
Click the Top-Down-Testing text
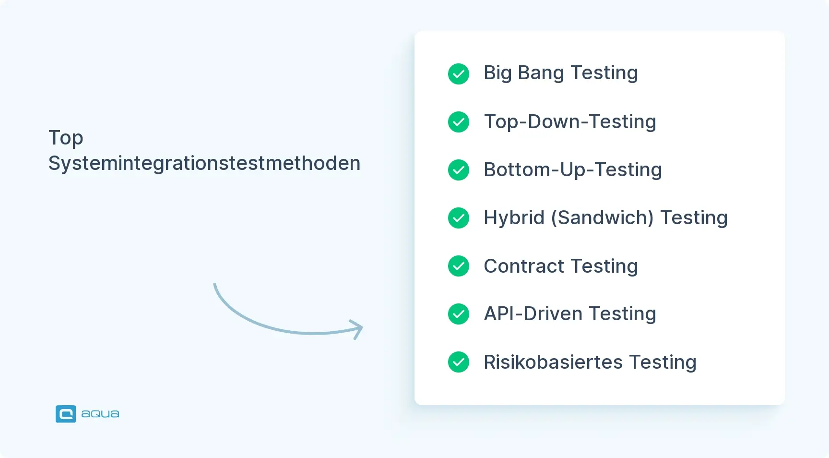coord(569,121)
